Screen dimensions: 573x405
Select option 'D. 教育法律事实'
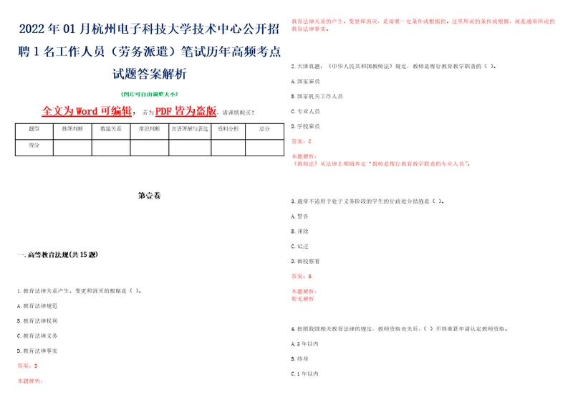click(37, 351)
